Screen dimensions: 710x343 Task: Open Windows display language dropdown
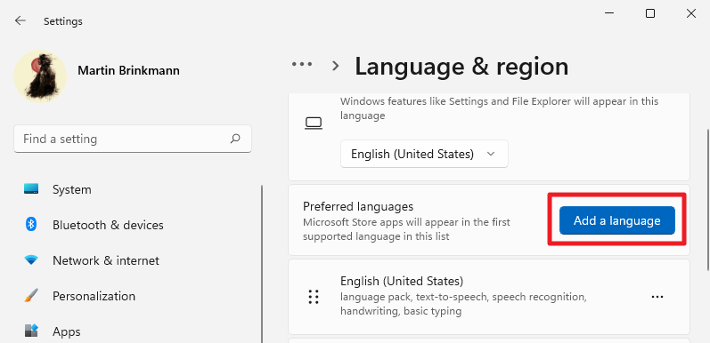(424, 154)
